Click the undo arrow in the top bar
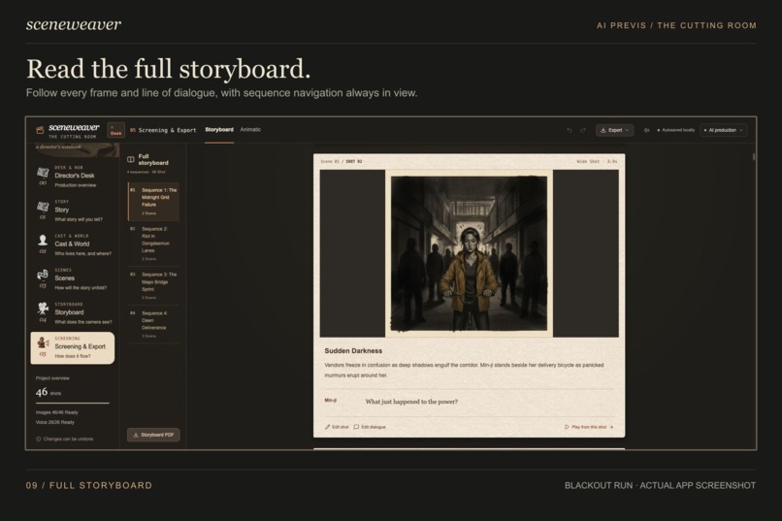Viewport: 782px width, 521px height. tap(570, 130)
